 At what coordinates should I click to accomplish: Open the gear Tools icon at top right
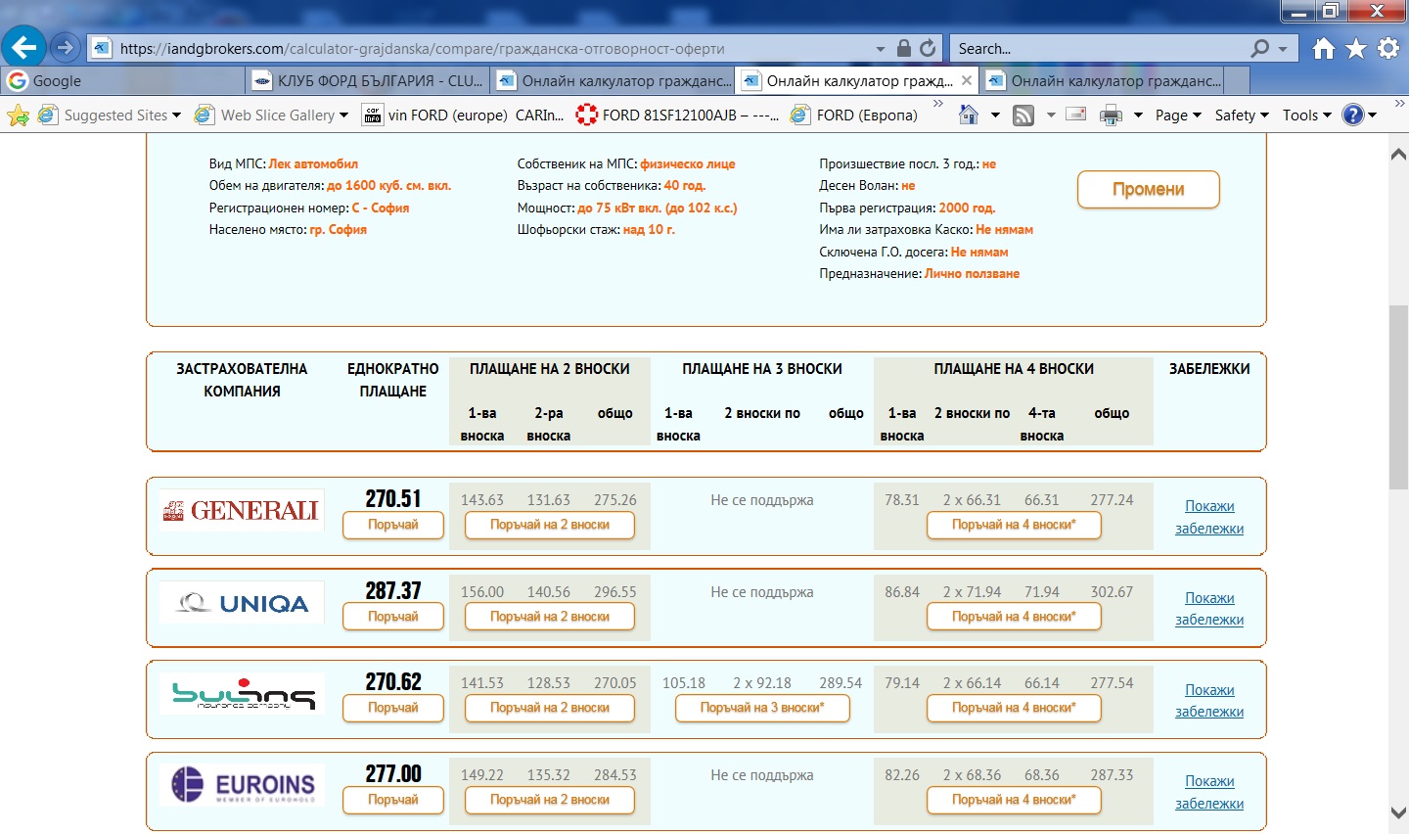click(1388, 48)
